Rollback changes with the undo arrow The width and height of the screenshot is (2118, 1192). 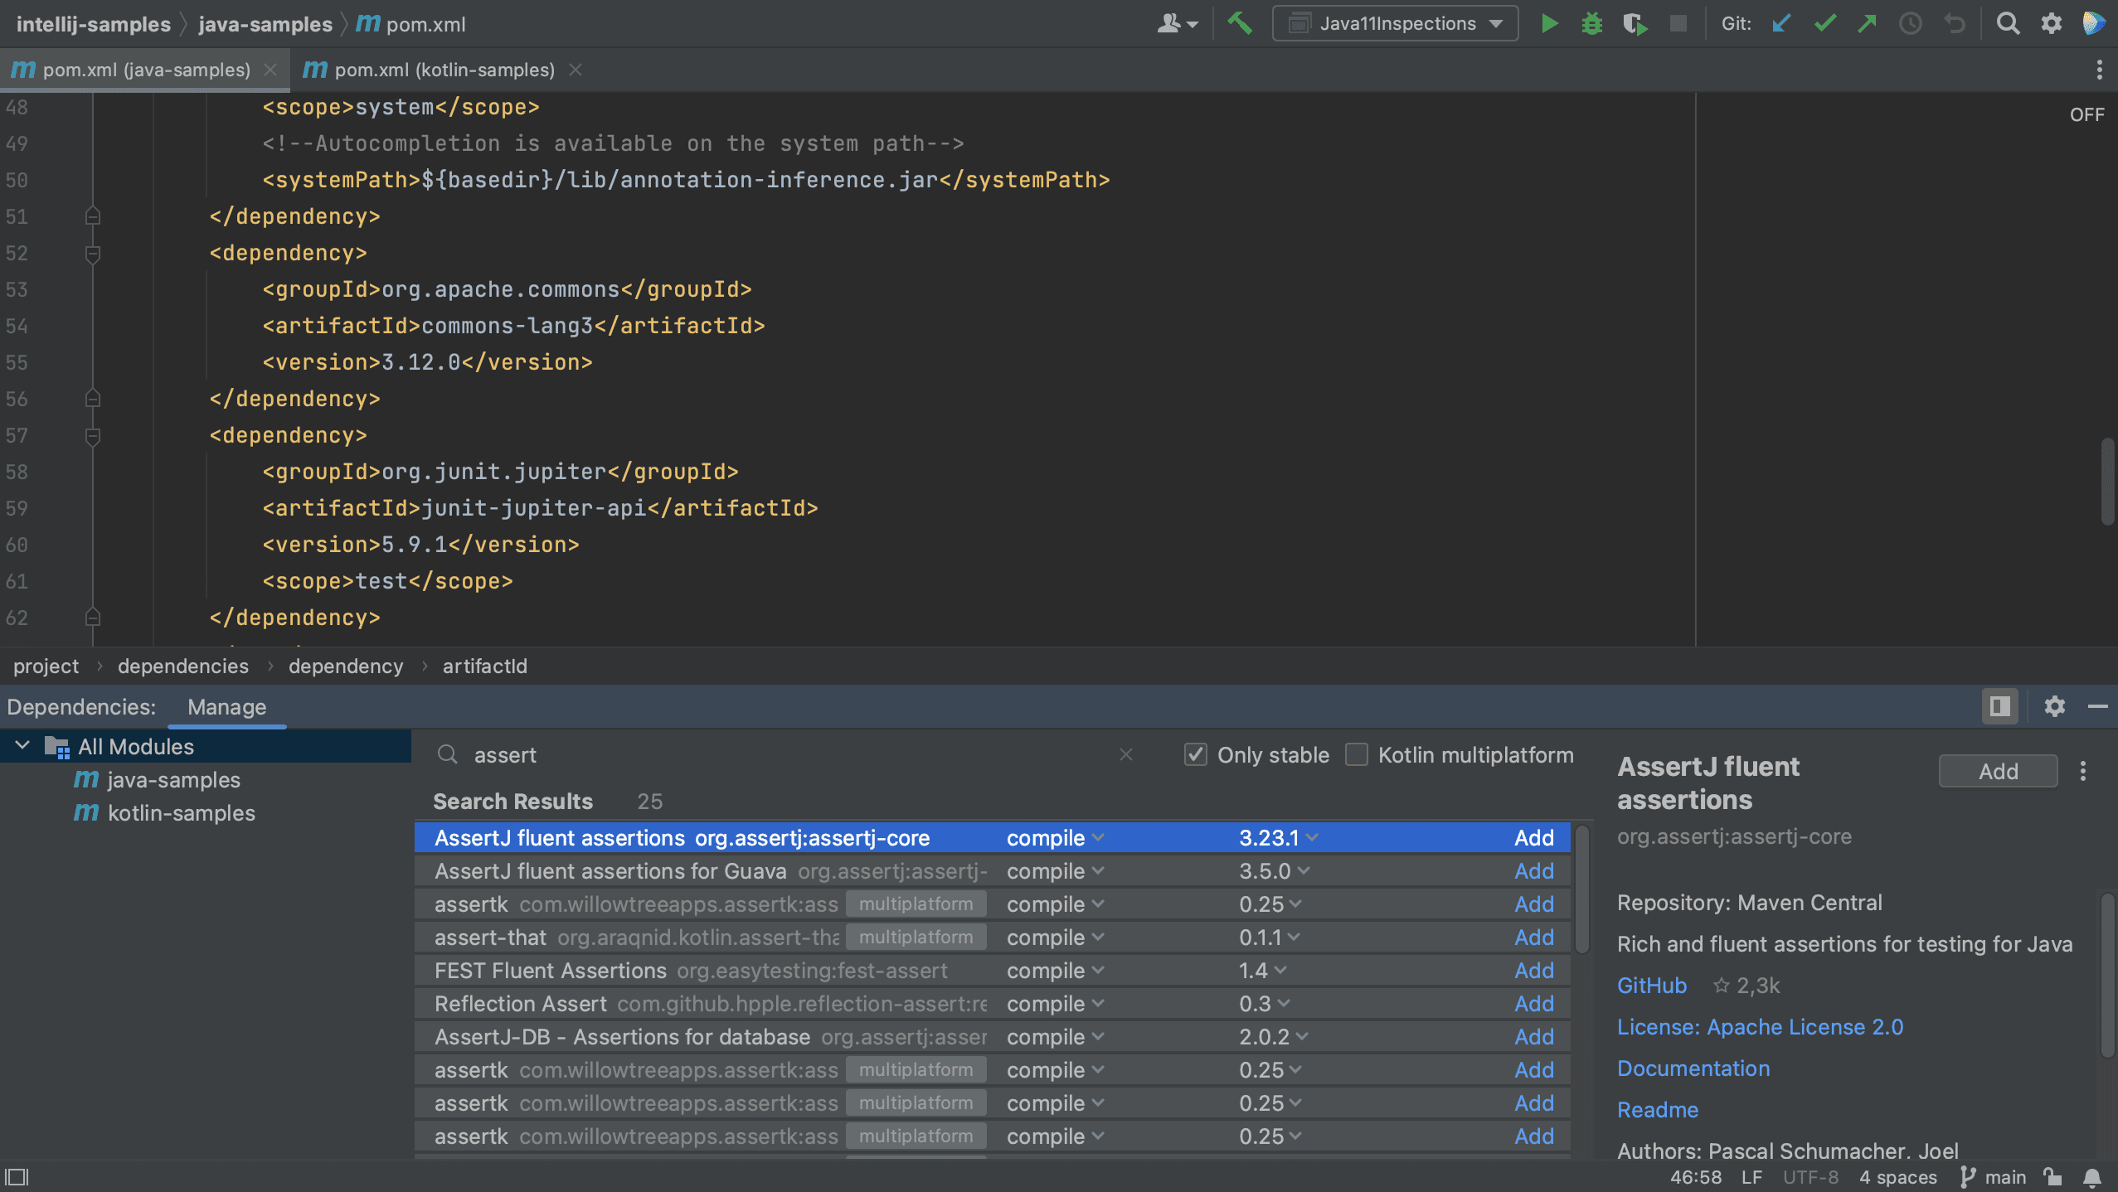pyautogui.click(x=1955, y=23)
